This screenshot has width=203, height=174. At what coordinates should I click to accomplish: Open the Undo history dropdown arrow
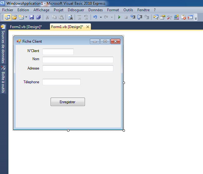click(x=101, y=17)
